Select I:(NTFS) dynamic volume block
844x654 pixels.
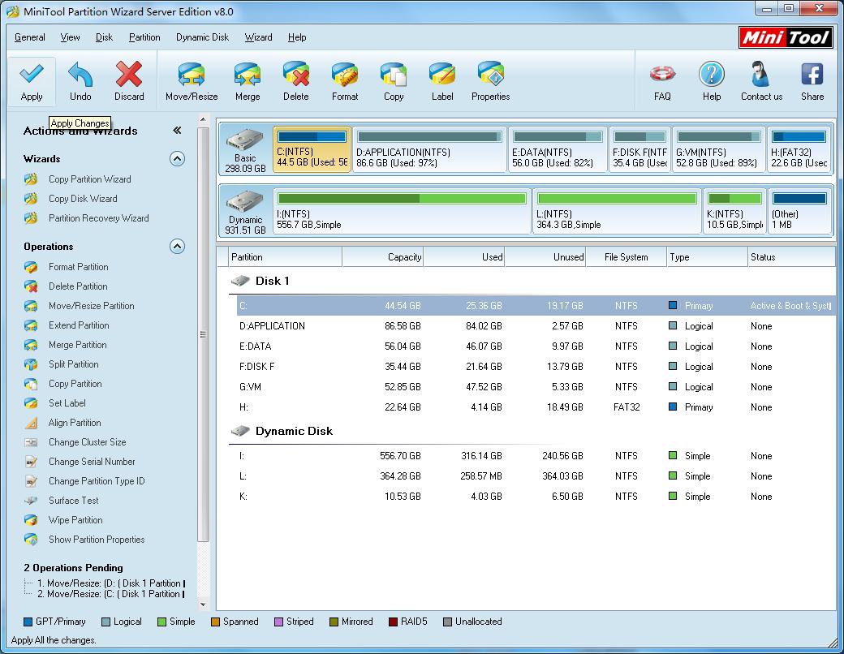click(x=402, y=211)
